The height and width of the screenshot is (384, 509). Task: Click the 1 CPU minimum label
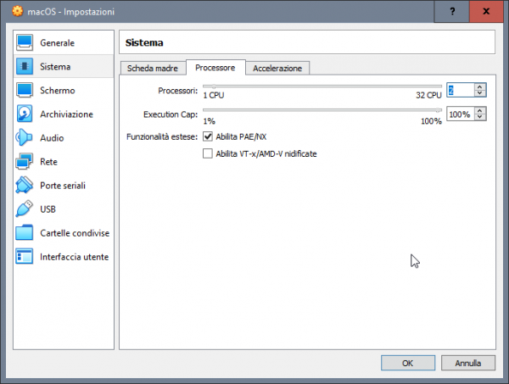(214, 95)
